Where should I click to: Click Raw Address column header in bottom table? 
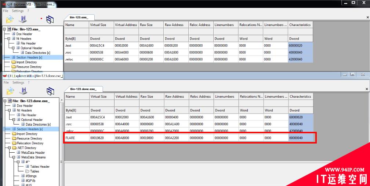(x=176, y=97)
